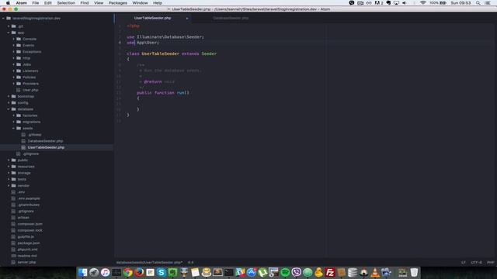Expand the Policies folder arrow
The height and width of the screenshot is (279, 497).
tap(14, 77)
